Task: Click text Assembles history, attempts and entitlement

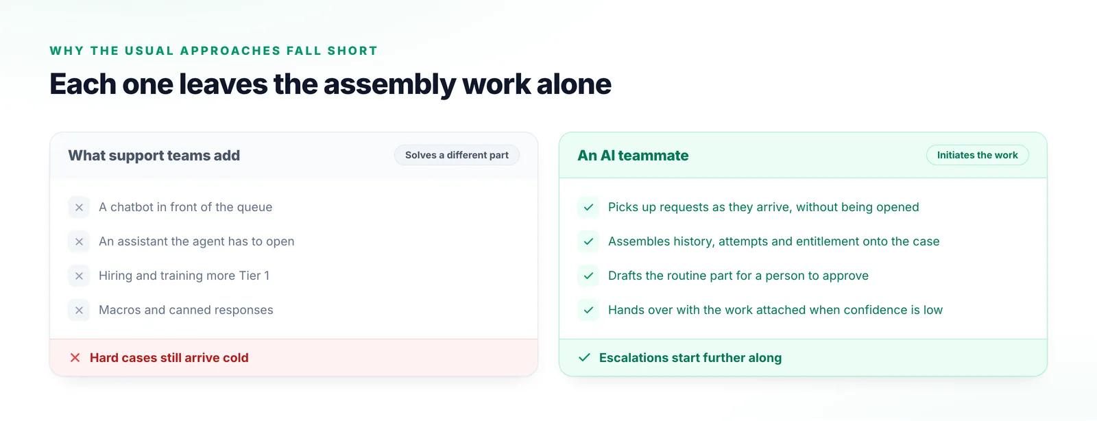Action: pos(773,241)
